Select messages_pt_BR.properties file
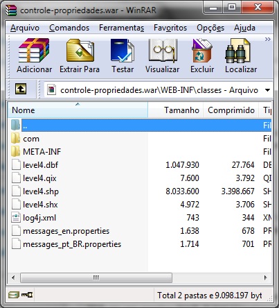This screenshot has width=279, height=308. point(141,244)
